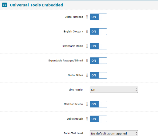Click the CC icon beside Universal Tools Embedded
This screenshot has width=158, height=136.
coord(5,5)
